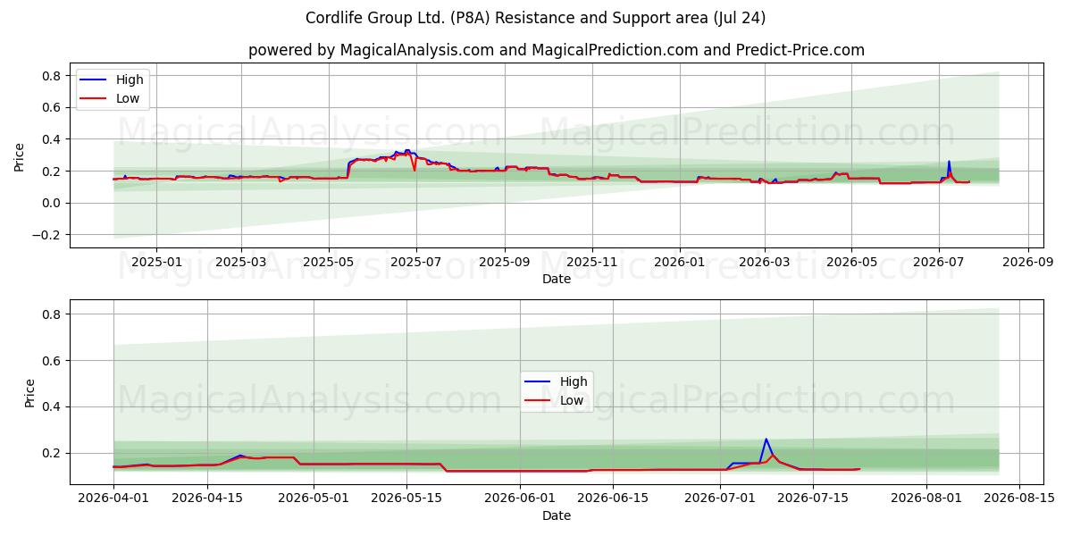The height and width of the screenshot is (536, 1072).
Task: Click the 2025-09 x-axis label
Action: [x=505, y=263]
